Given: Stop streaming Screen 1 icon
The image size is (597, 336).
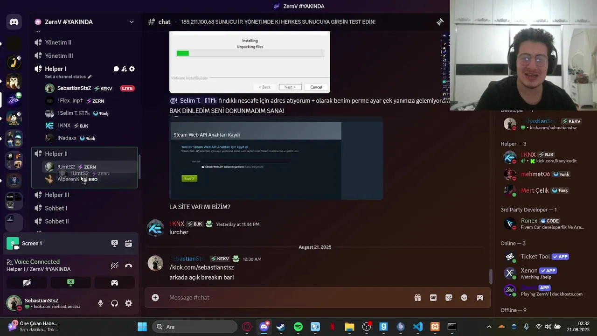Looking at the screenshot, I should pos(114,243).
